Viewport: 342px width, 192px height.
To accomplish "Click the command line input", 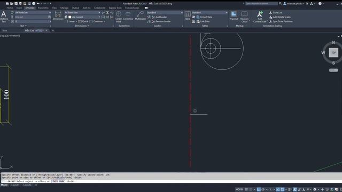I will click(171, 181).
